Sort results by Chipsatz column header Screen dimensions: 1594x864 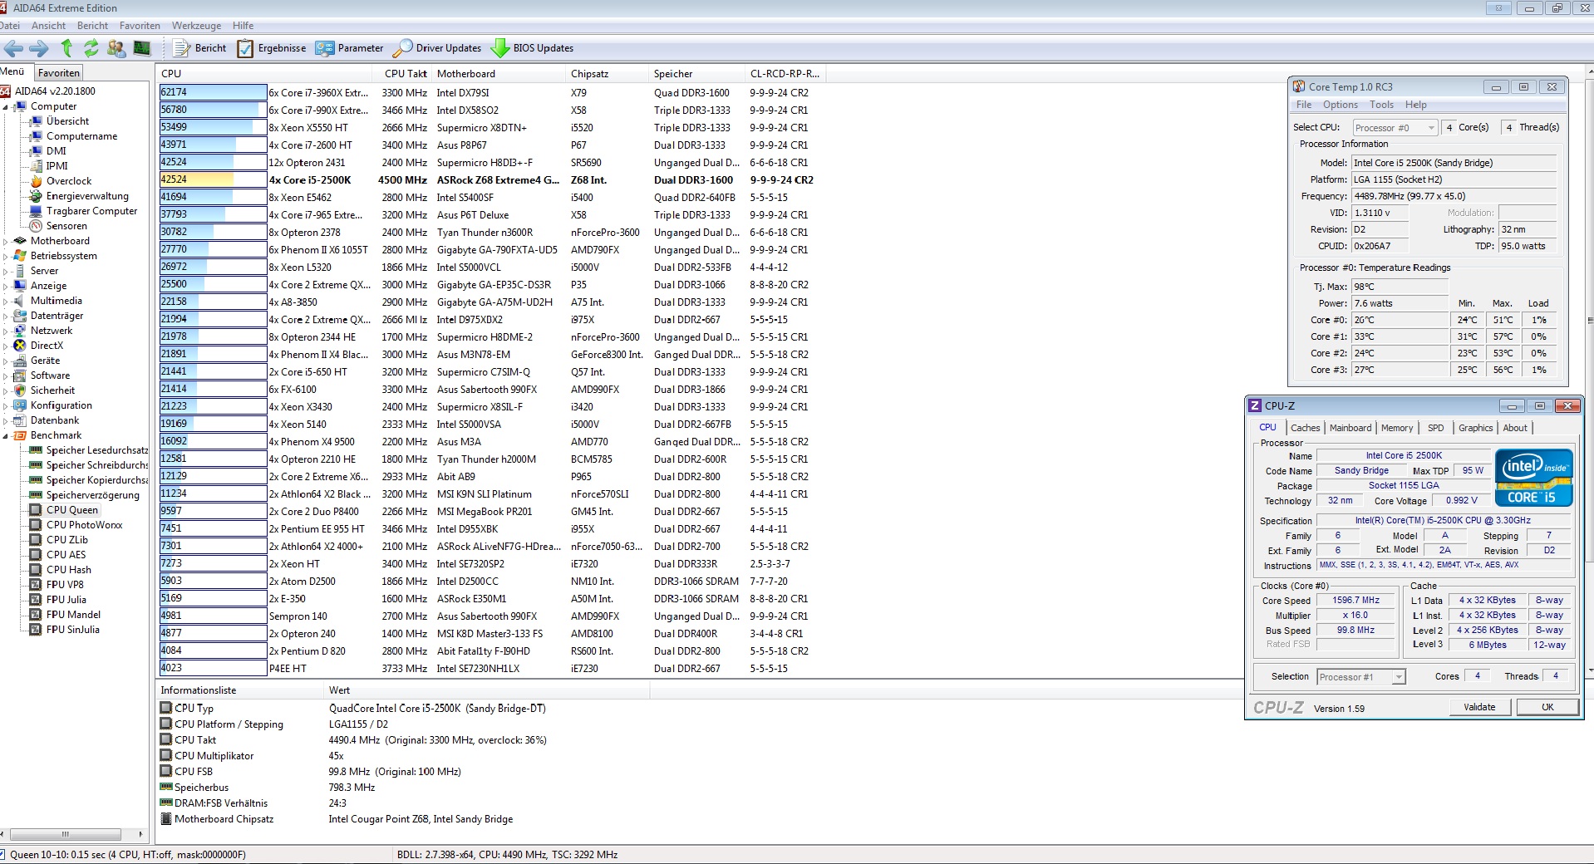(x=608, y=74)
